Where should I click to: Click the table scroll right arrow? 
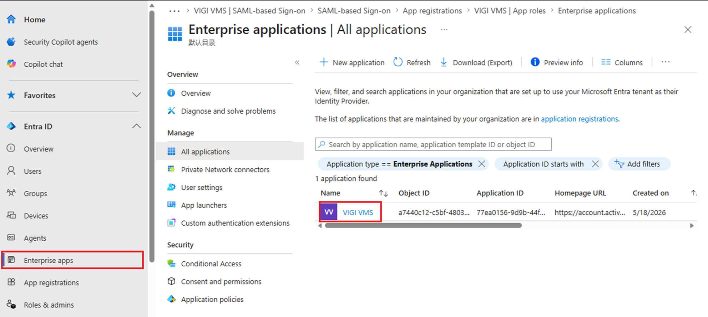(x=692, y=225)
